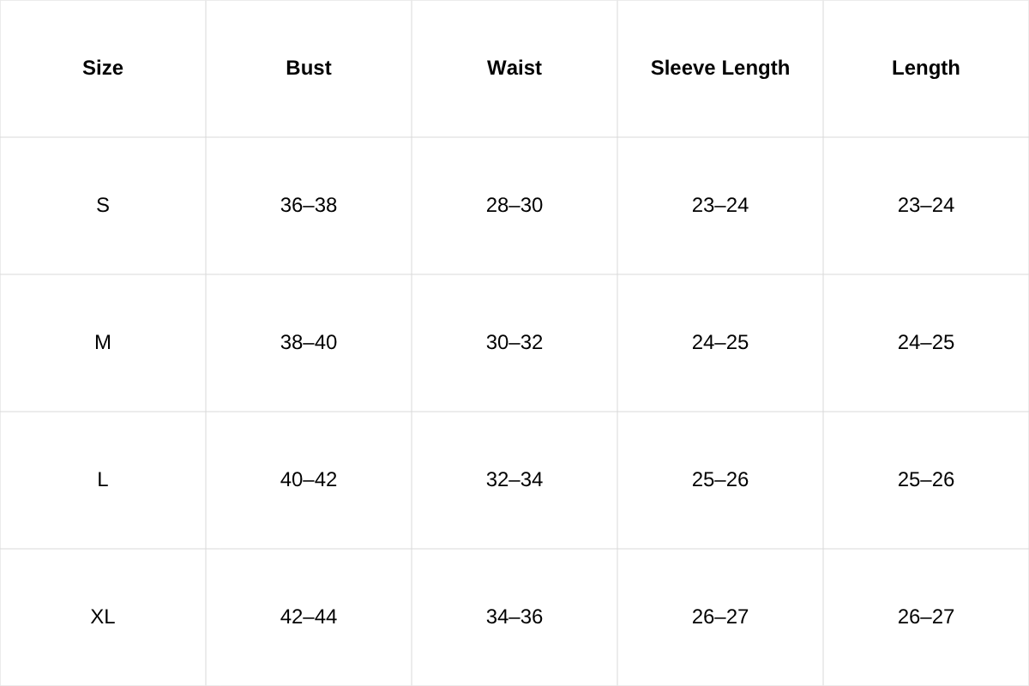The height and width of the screenshot is (686, 1029).
Task: Click the Size column header
Action: 103,68
